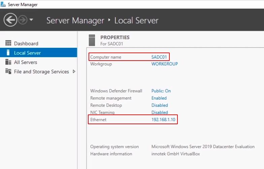264x169 pixels.
Task: Open the navigation history dropdown arrow
Action: point(31,20)
